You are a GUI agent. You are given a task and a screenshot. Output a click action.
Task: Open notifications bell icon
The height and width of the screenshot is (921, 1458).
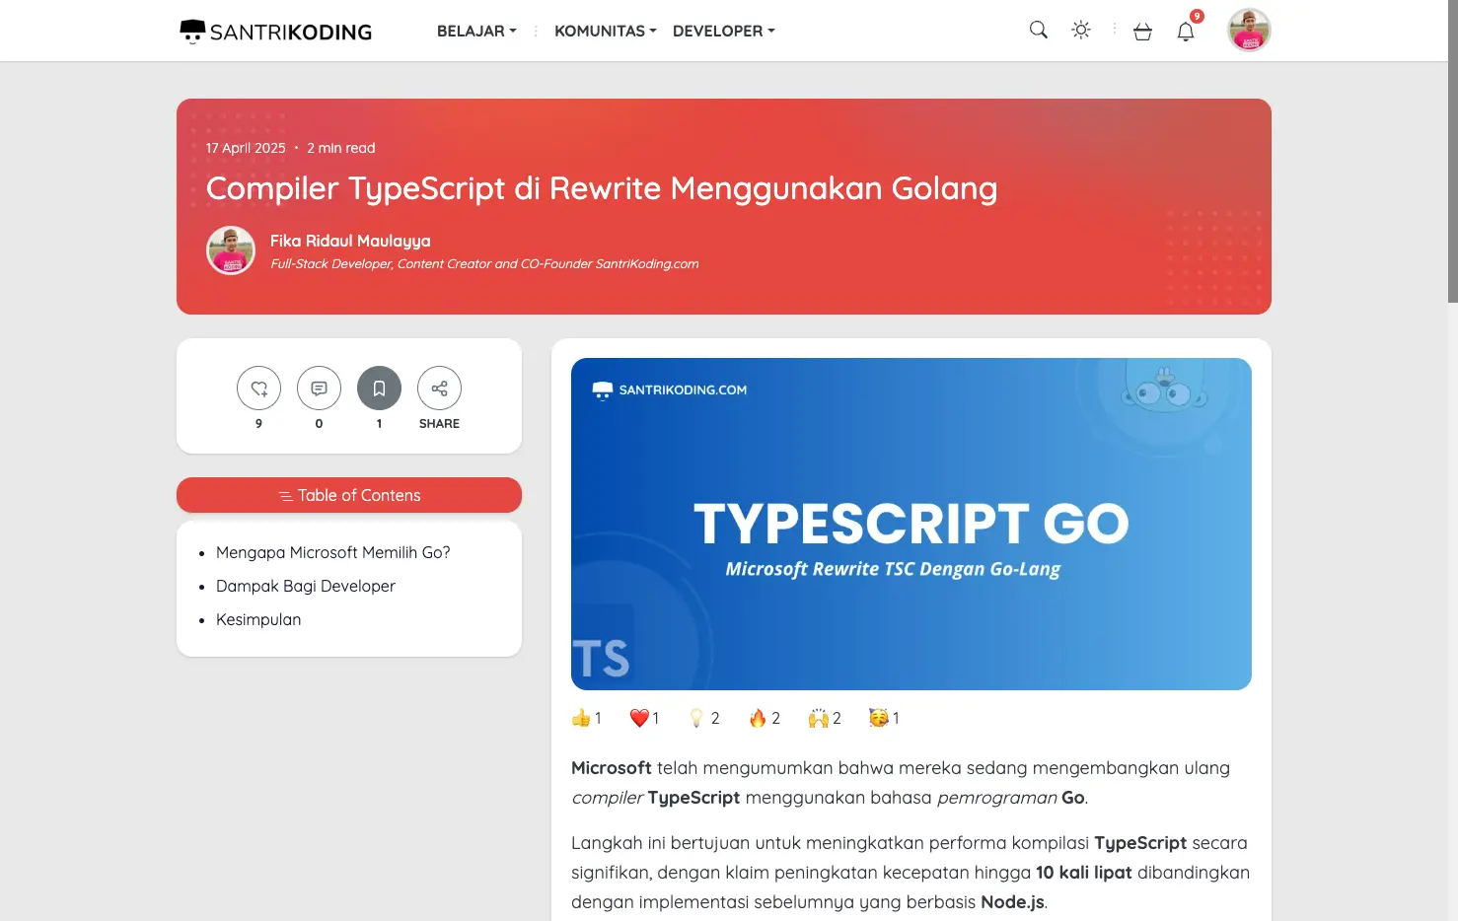click(x=1186, y=32)
